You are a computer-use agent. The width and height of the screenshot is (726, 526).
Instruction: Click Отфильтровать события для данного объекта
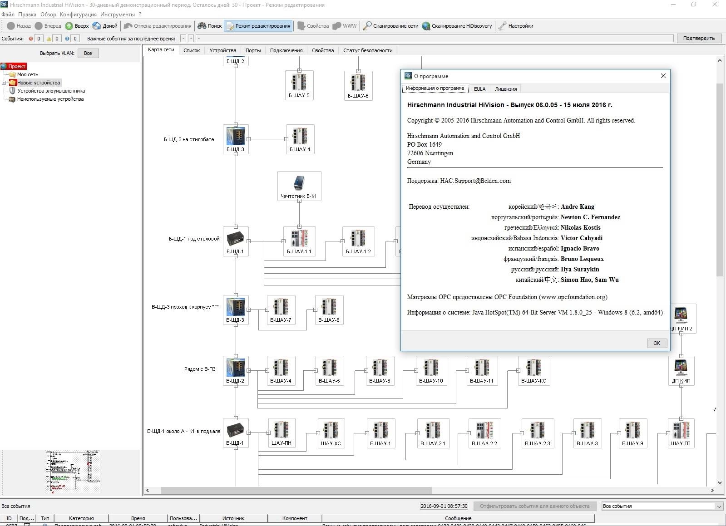[534, 506]
